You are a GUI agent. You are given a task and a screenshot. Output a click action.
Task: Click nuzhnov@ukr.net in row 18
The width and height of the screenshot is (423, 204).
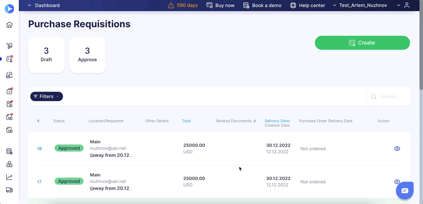[x=108, y=148]
